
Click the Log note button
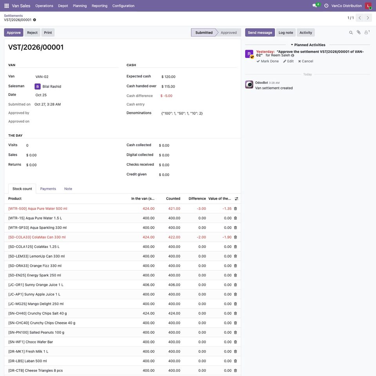tap(286, 33)
